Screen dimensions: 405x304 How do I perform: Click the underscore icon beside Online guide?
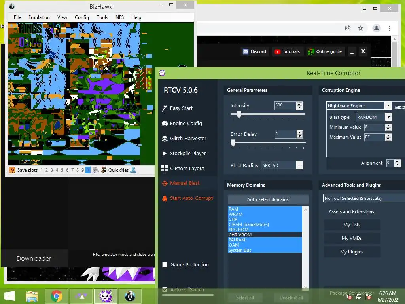(x=352, y=52)
